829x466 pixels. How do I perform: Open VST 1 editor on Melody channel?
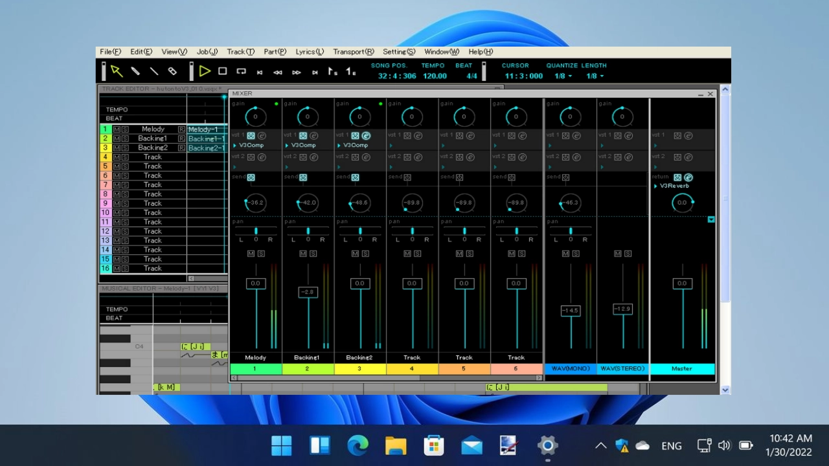click(x=262, y=136)
